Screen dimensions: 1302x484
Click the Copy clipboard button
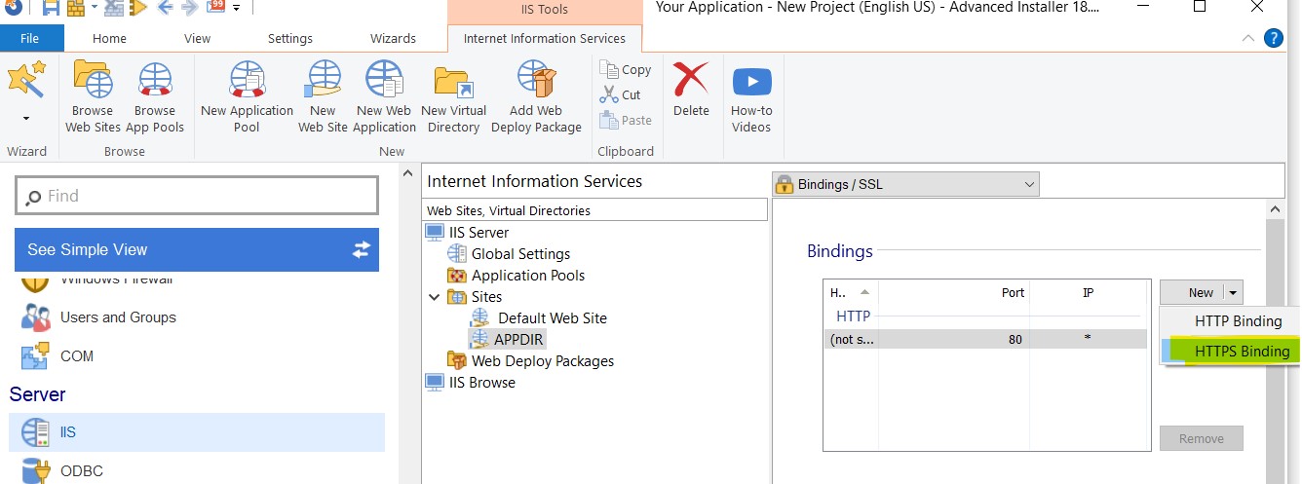(x=626, y=69)
